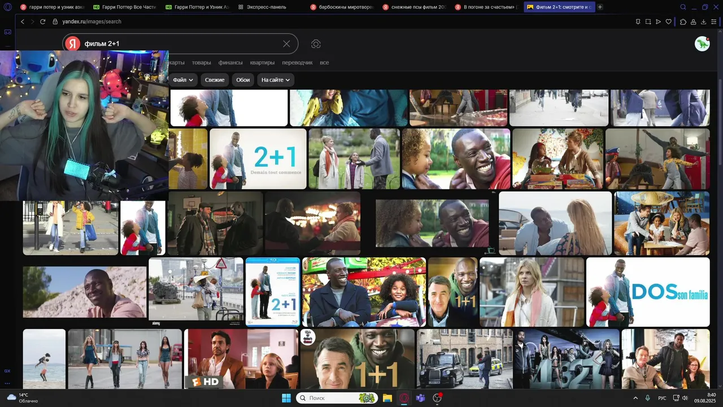Start image search with the camera icon

pyautogui.click(x=316, y=44)
